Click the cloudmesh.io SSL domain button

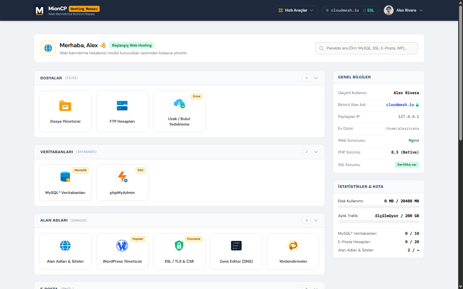[350, 10]
